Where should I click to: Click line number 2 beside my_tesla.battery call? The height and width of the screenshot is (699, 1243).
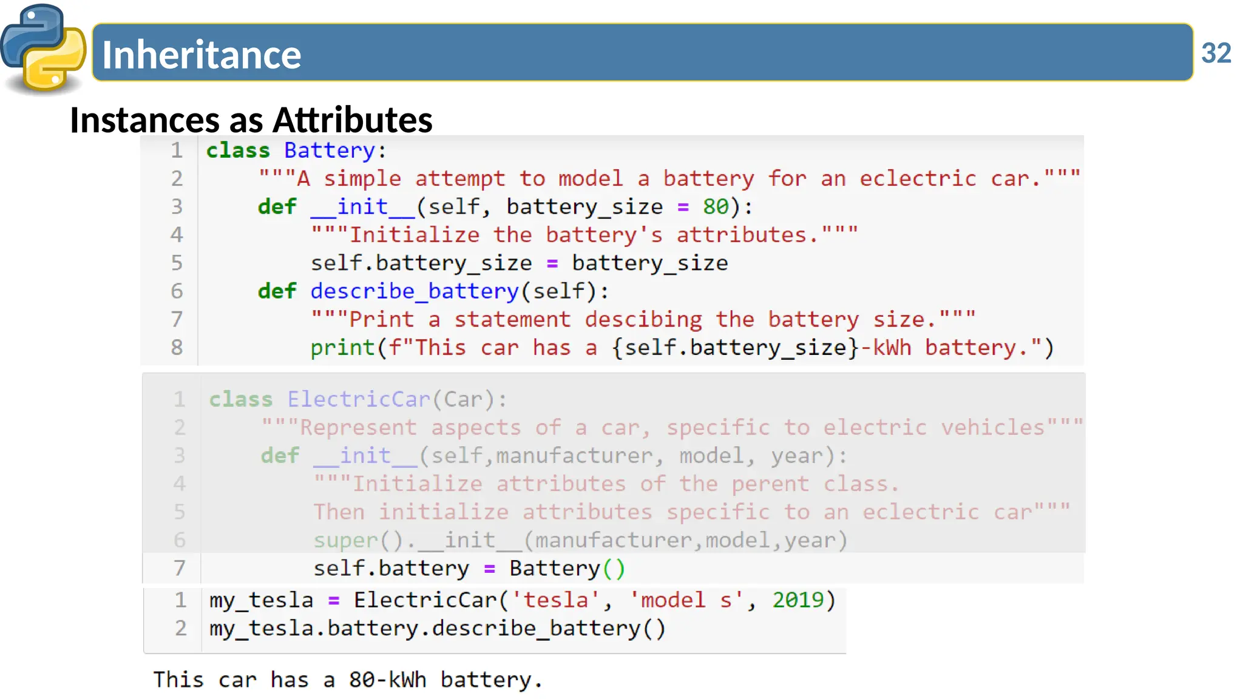tap(180, 628)
